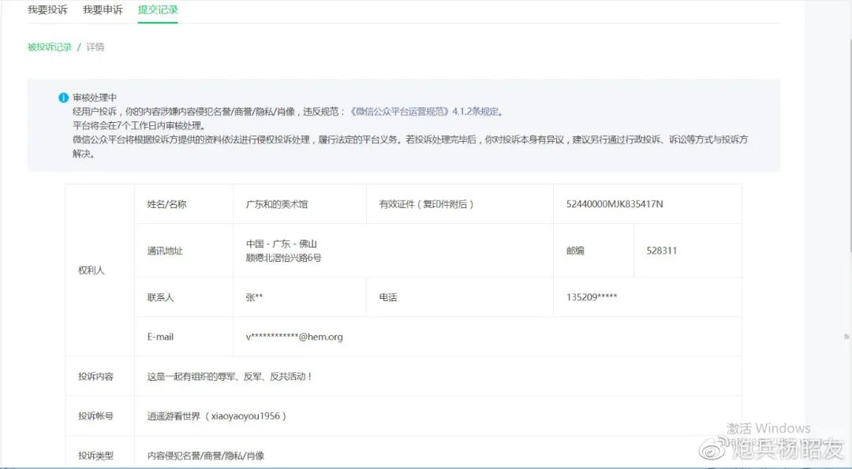Viewport: 852px width, 469px height.
Task: Click the contact name 张**
Action: click(x=254, y=298)
